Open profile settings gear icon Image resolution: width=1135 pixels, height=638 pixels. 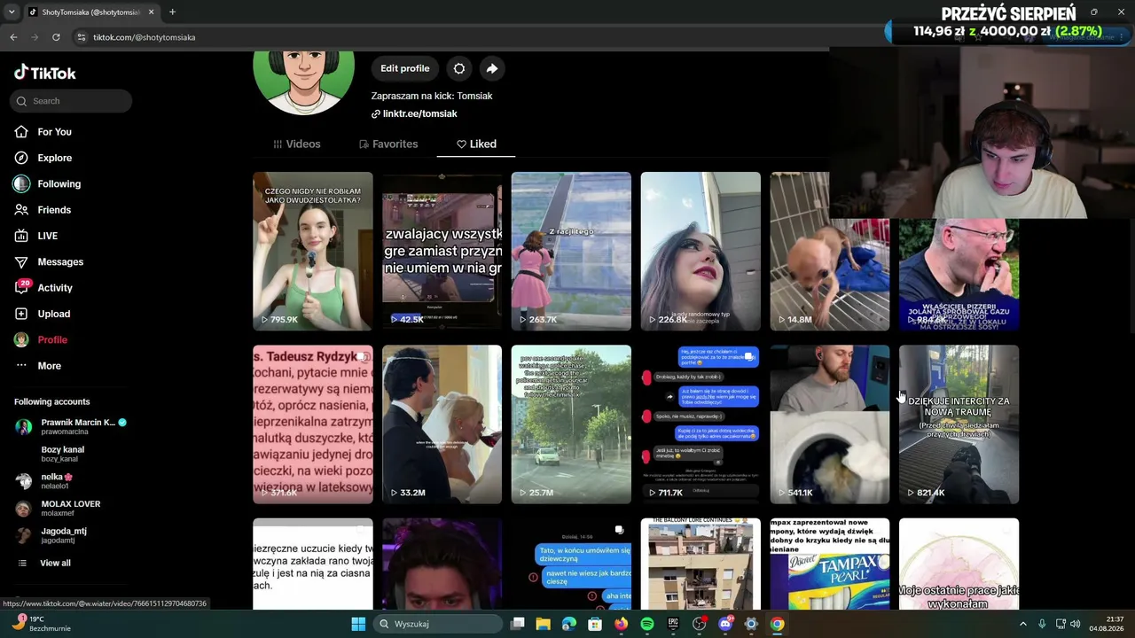click(459, 68)
